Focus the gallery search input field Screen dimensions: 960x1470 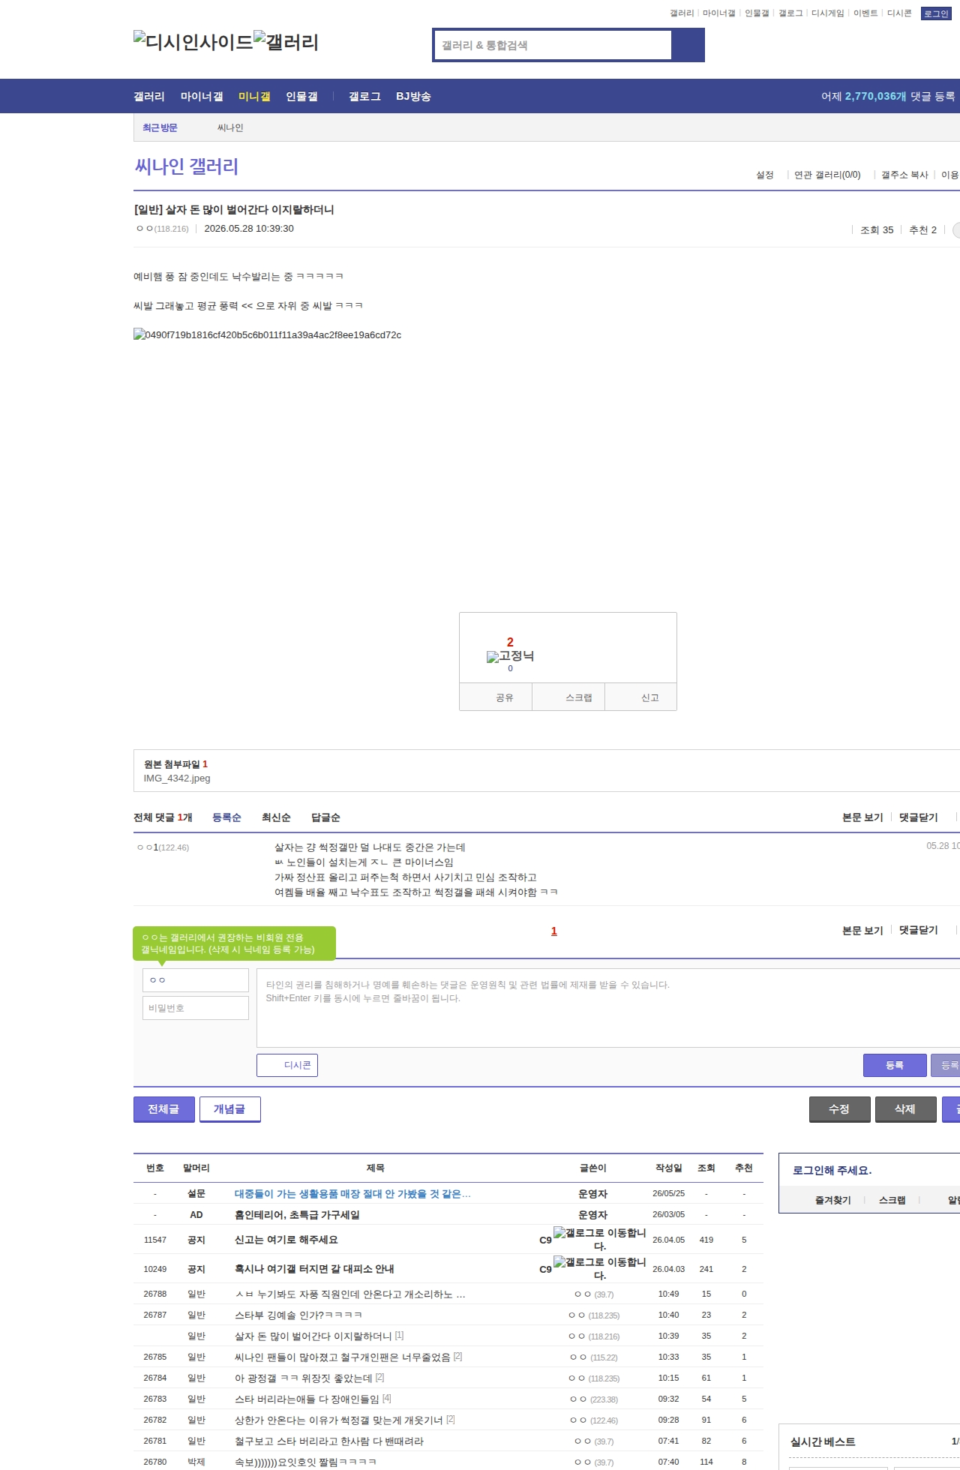pos(553,45)
